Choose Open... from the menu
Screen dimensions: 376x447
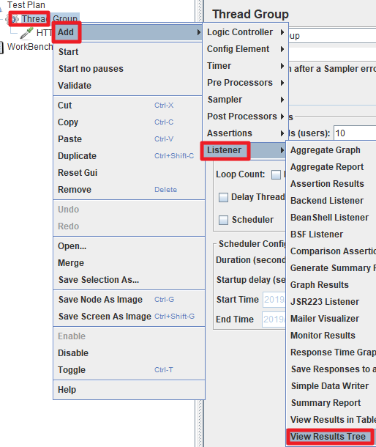tap(129, 245)
